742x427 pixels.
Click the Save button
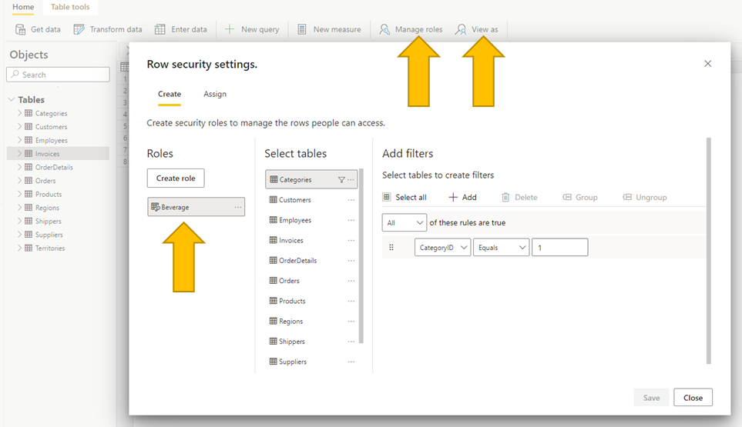pos(651,398)
